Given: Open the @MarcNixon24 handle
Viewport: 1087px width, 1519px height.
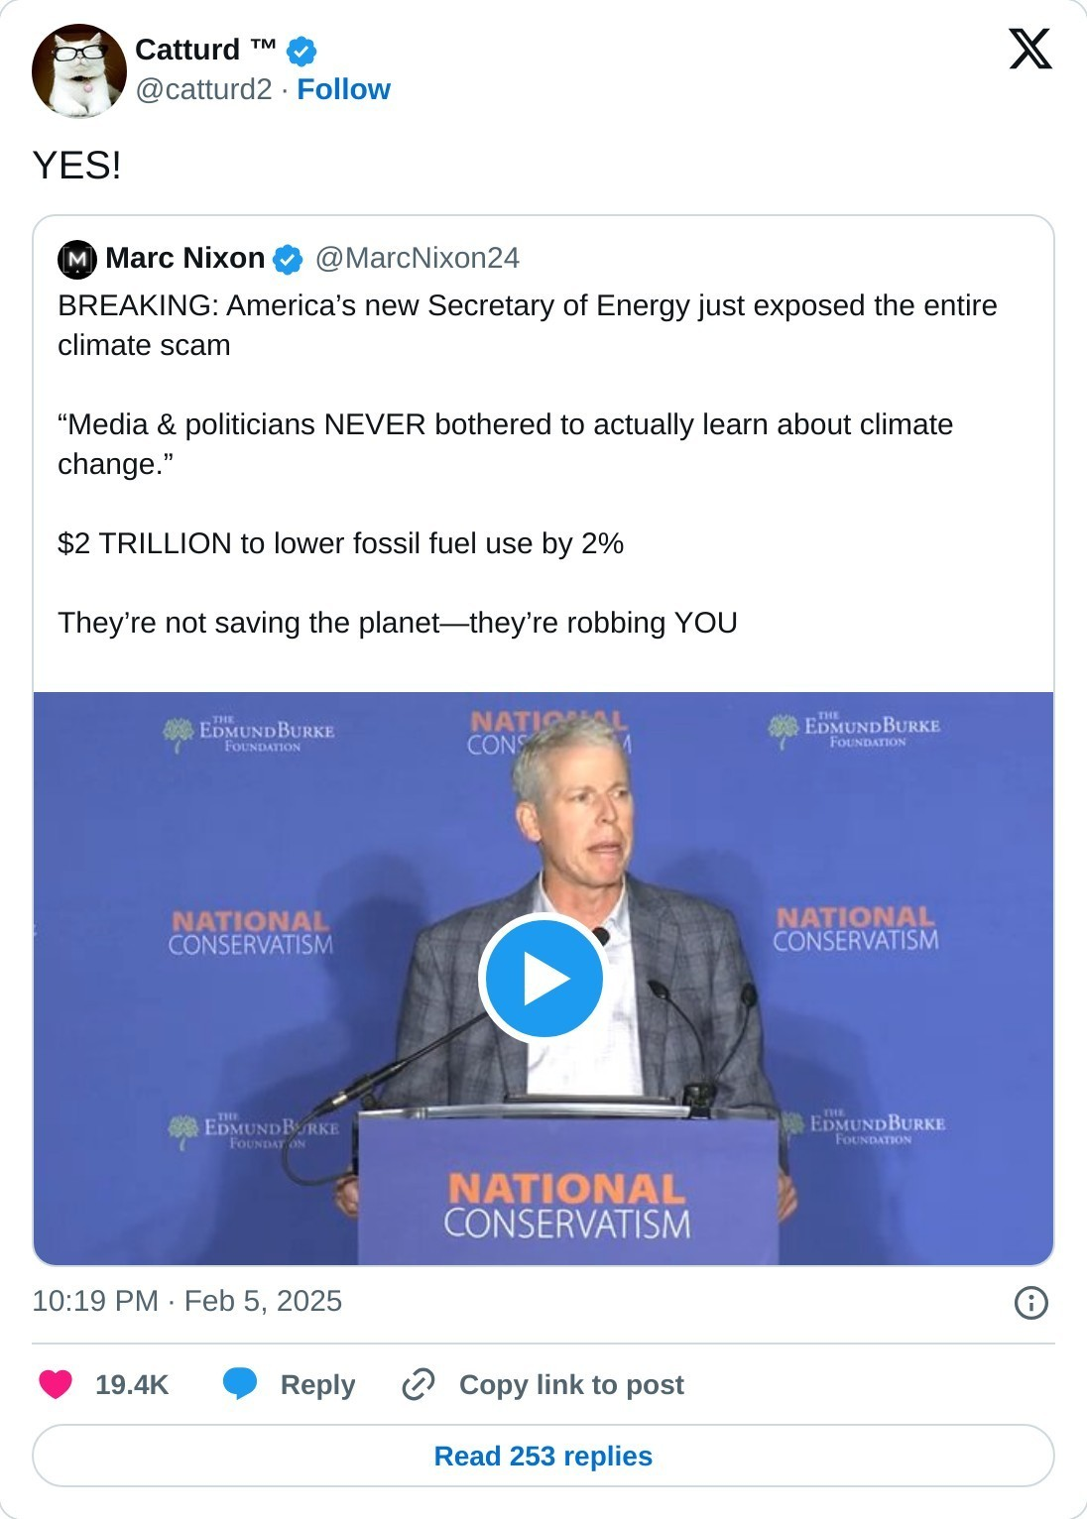Looking at the screenshot, I should pyautogui.click(x=417, y=258).
